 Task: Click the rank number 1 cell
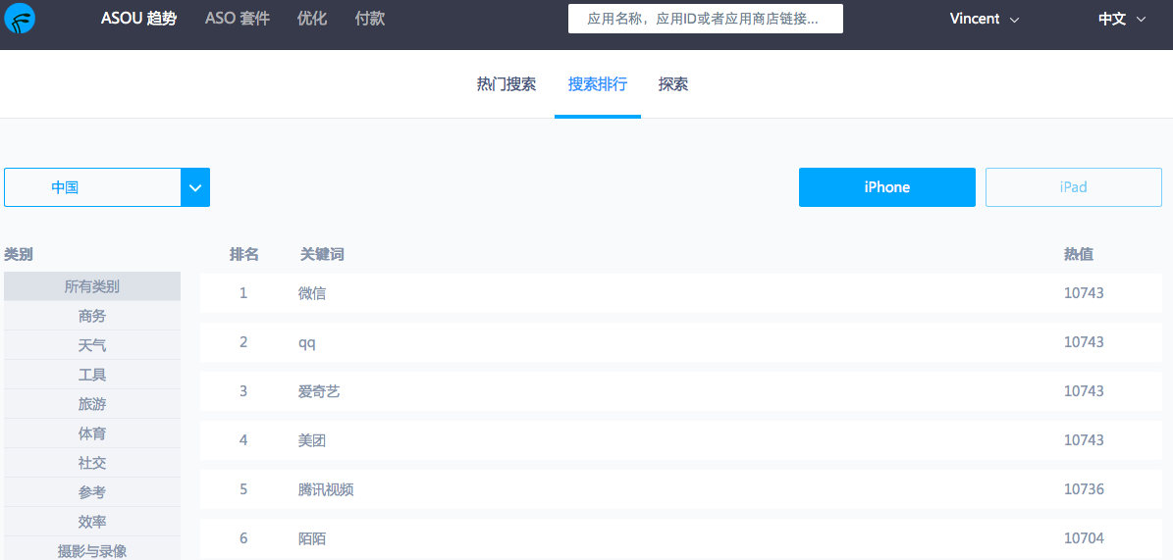[x=243, y=293]
